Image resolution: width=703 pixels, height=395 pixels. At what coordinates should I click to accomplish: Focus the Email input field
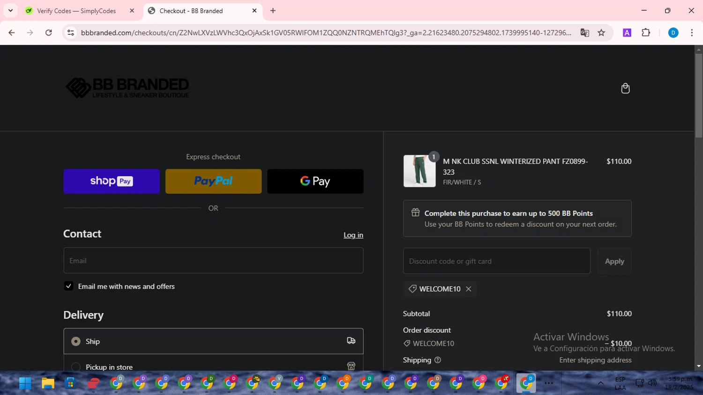213,261
